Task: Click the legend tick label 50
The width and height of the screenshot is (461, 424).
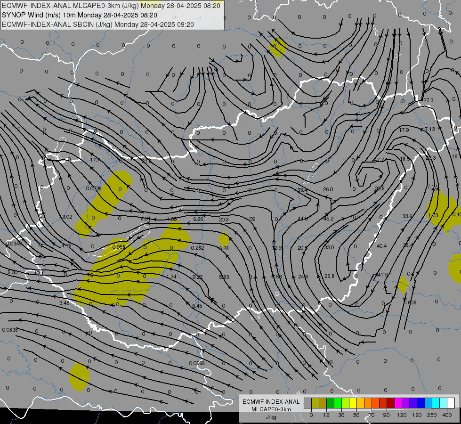Action: point(356,415)
